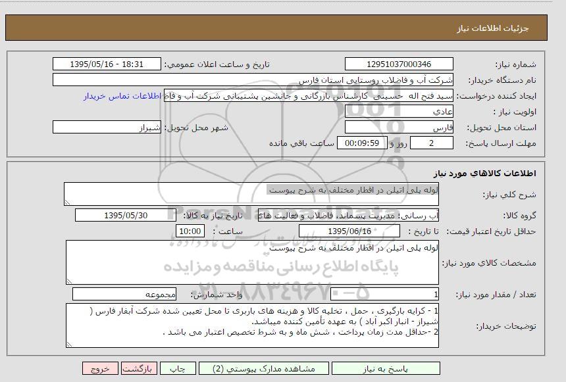Viewport: 566px width, 382px height.
Task: Click the توضیحات خریدار label
Action: (x=507, y=327)
